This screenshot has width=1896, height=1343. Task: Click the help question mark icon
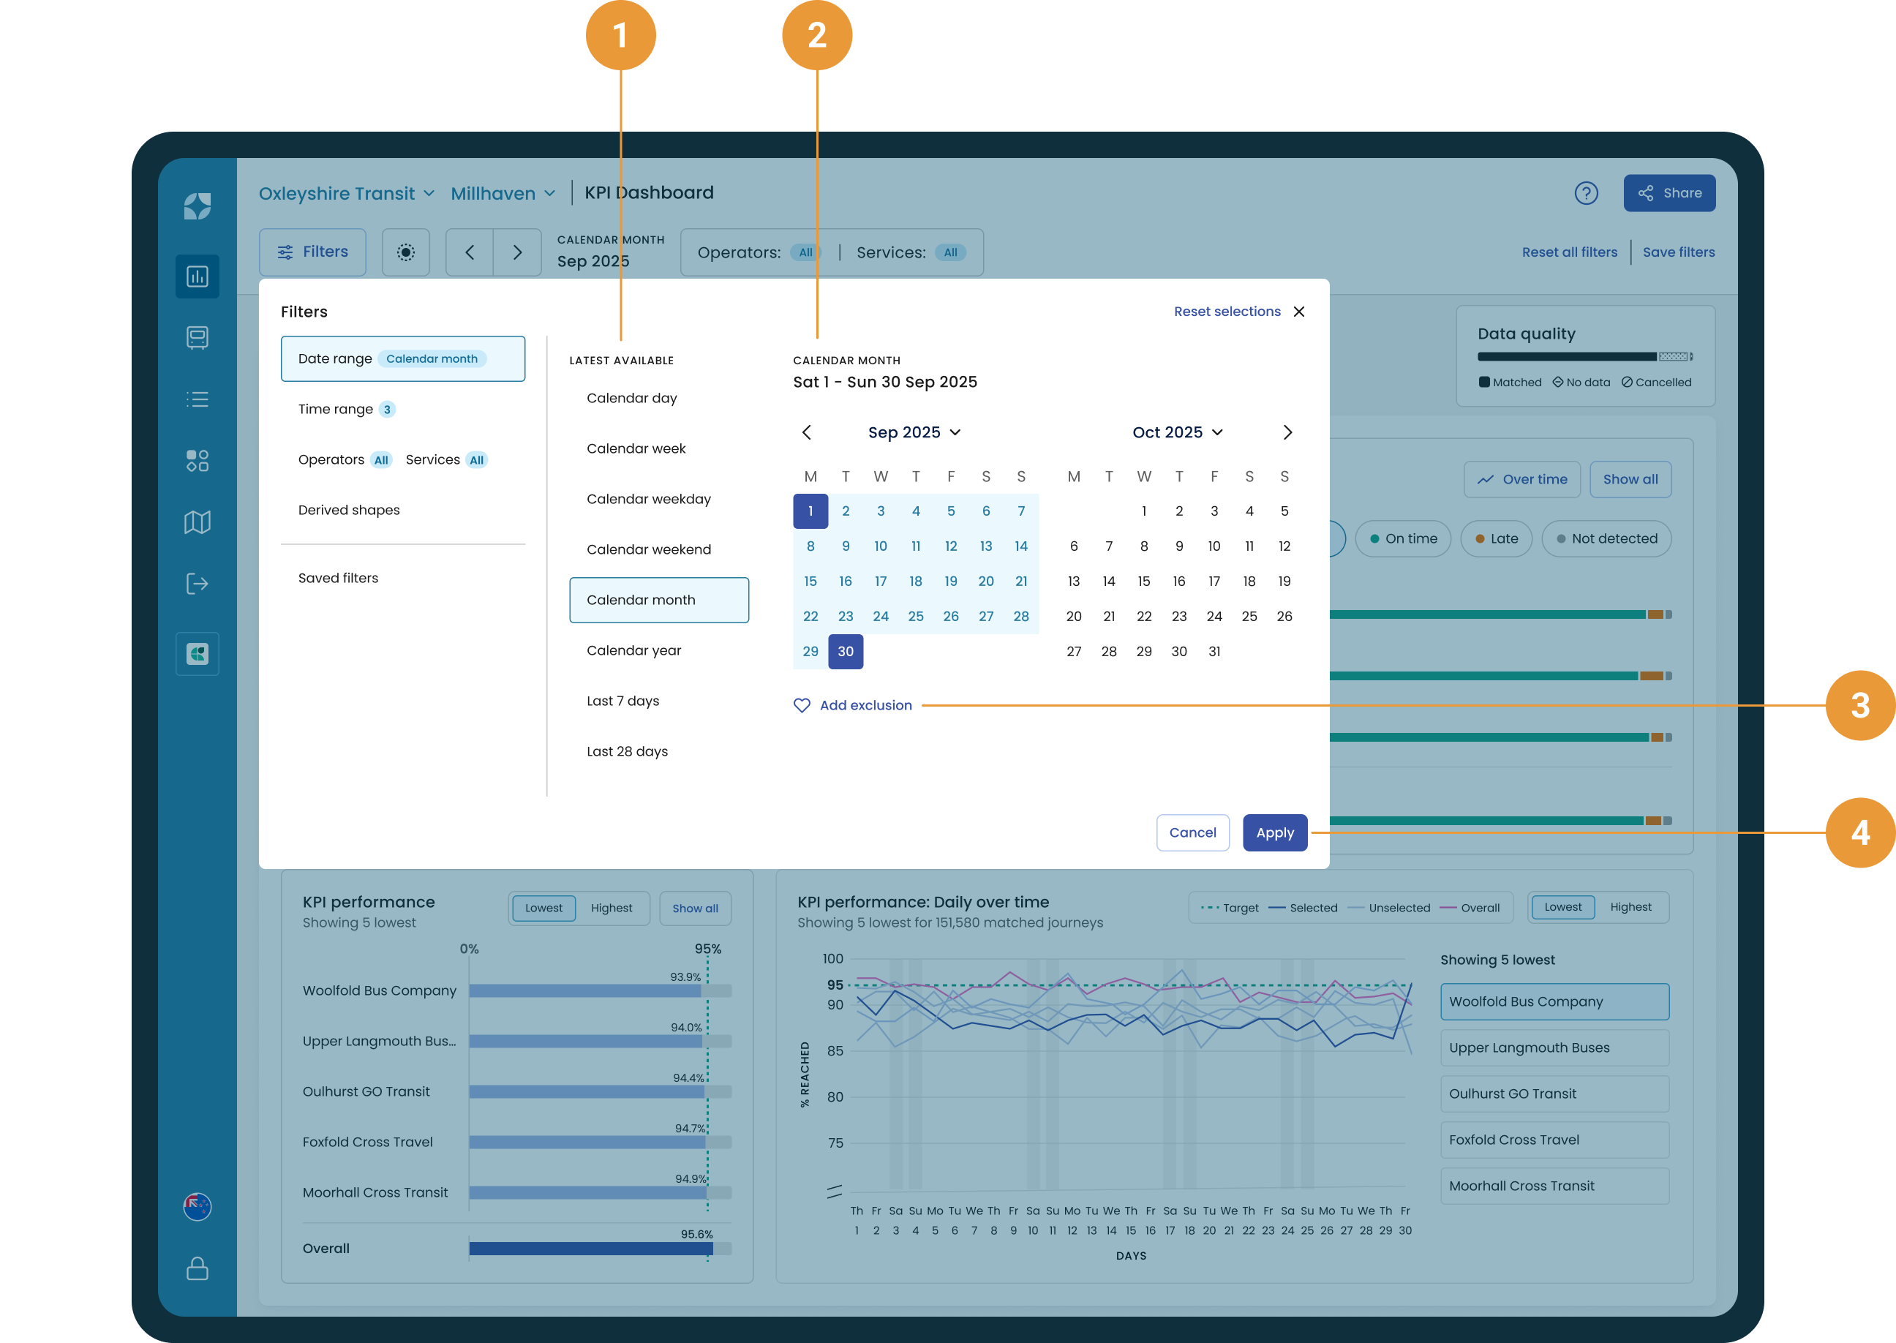pos(1586,192)
